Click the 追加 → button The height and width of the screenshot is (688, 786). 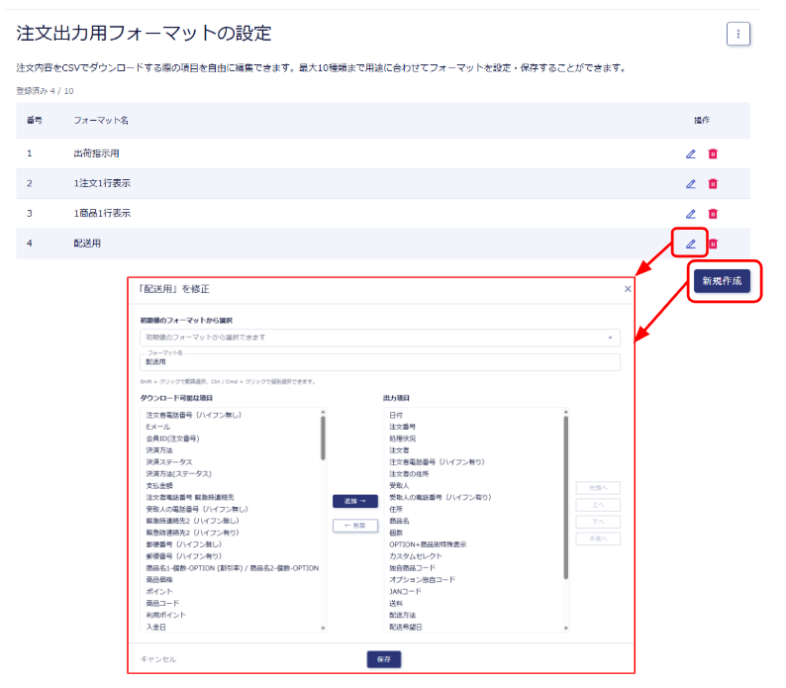coord(355,501)
